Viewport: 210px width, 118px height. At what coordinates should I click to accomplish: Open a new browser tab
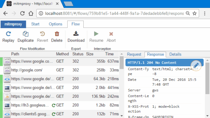click(69, 4)
